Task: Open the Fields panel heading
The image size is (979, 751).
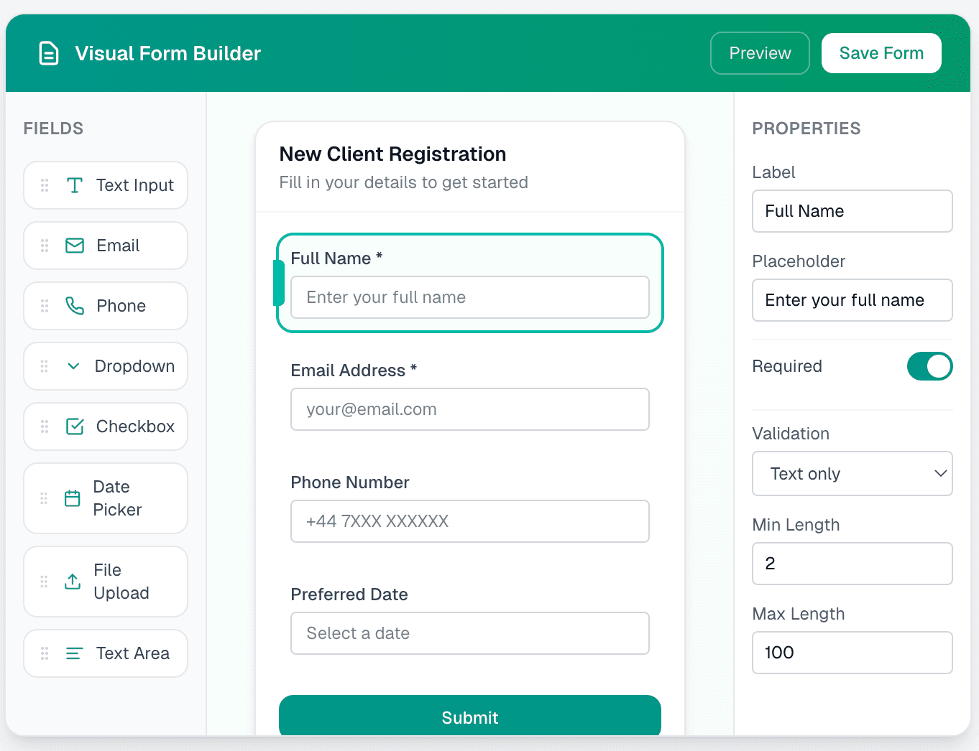Action: (52, 128)
